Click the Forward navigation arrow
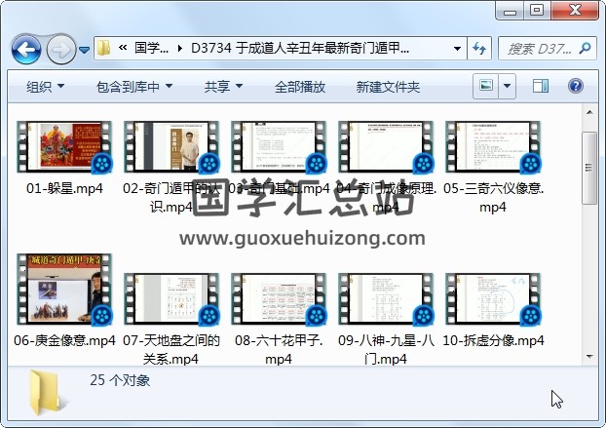 59,48
